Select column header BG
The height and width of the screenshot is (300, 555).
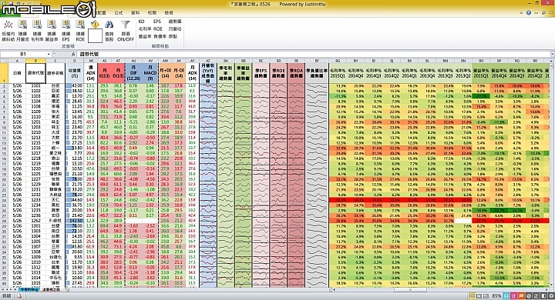click(338, 61)
